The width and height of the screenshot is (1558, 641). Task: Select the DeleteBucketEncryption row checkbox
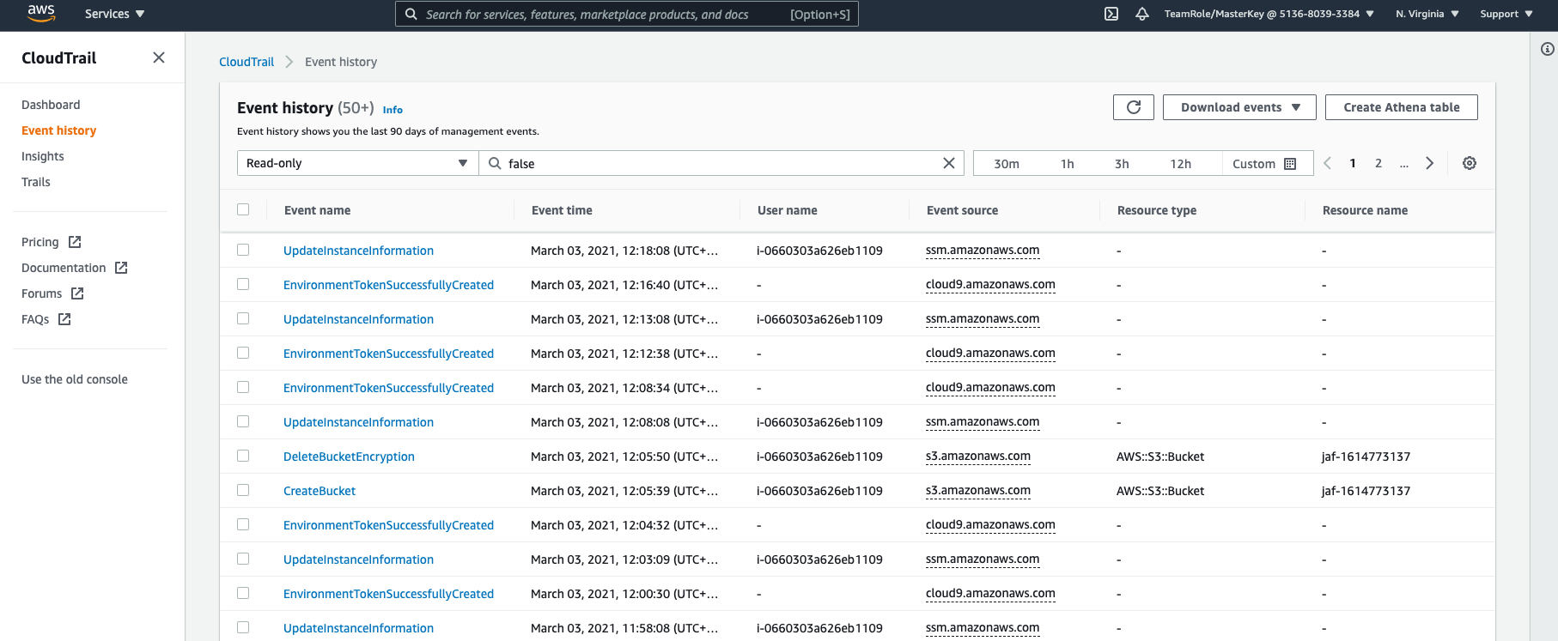tap(243, 456)
